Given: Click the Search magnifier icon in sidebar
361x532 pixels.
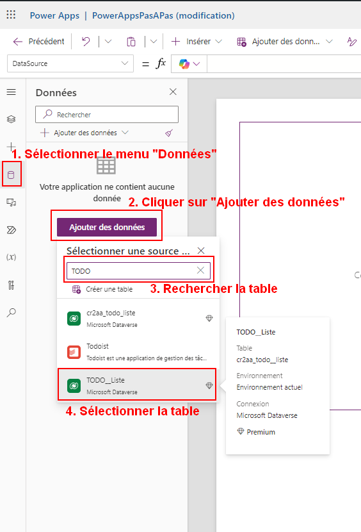Looking at the screenshot, I should [x=11, y=313].
